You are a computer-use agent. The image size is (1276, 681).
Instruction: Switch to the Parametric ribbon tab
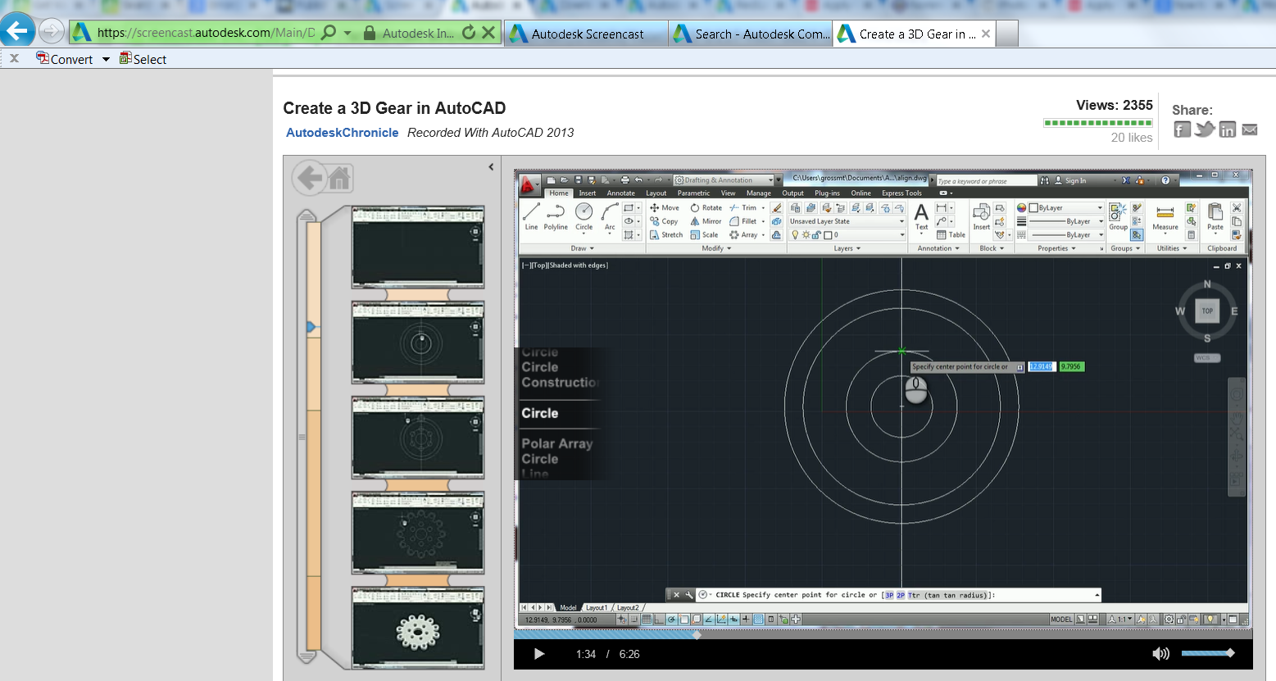coord(693,193)
